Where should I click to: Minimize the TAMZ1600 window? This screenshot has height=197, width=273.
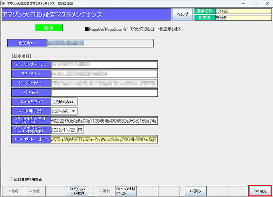(243, 4)
